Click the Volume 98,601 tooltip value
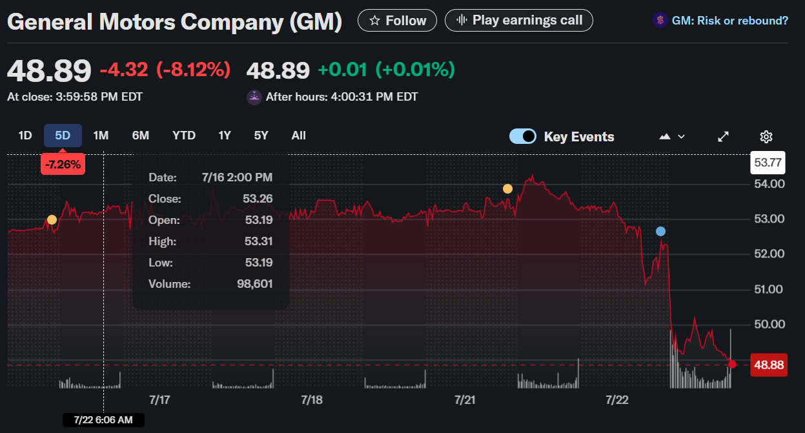 (x=255, y=284)
